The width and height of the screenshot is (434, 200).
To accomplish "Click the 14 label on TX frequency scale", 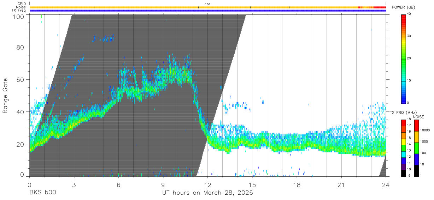I will tap(409, 145).
